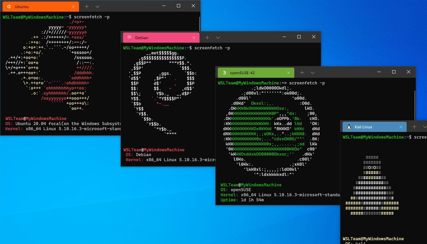Click the openSUSE chameleon icon on its tab
This screenshot has height=244, width=427.
click(224, 73)
